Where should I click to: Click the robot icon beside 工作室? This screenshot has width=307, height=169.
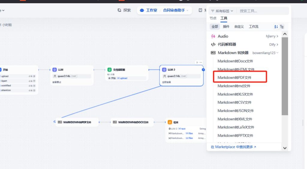click(142, 10)
